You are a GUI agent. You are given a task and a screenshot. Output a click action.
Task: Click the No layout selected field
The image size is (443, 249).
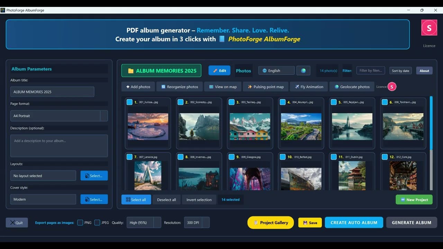pyautogui.click(x=43, y=176)
